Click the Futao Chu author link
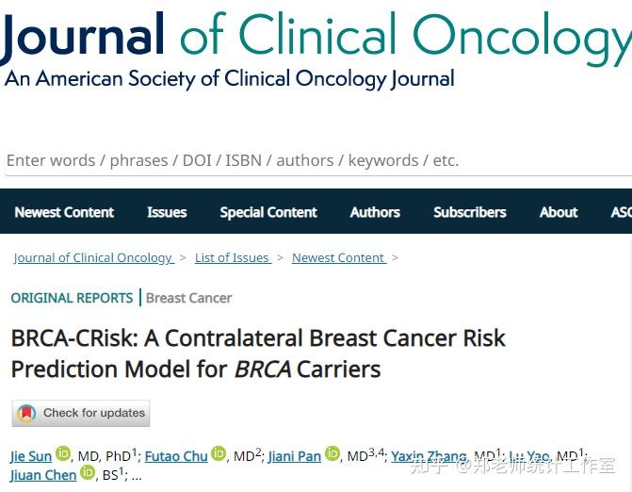 [176, 456]
